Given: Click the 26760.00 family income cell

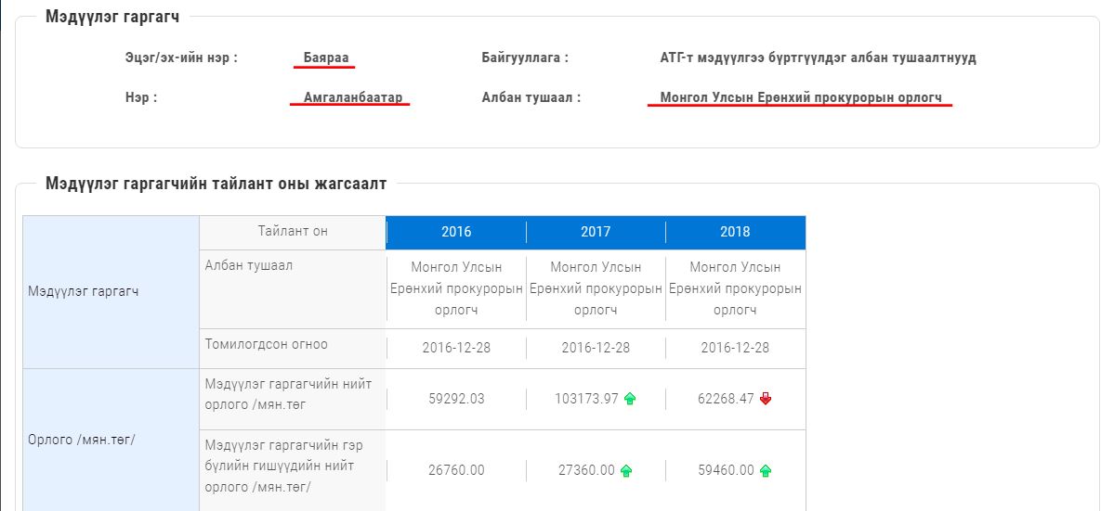Looking at the screenshot, I should tap(456, 470).
